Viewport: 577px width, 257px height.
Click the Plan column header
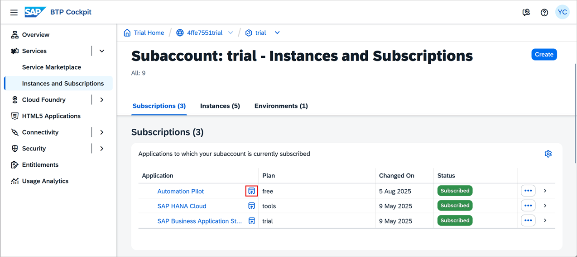click(x=269, y=176)
